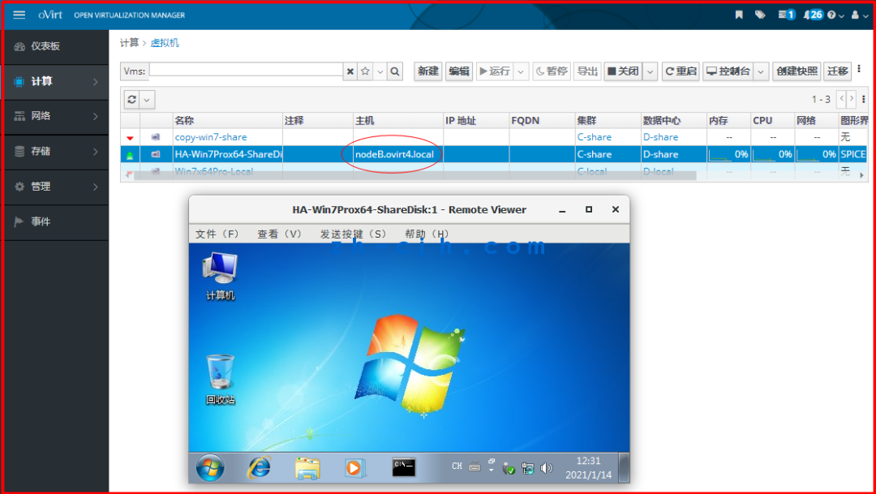Refresh the VM list
Image resolution: width=876 pixels, height=494 pixels.
tap(132, 100)
